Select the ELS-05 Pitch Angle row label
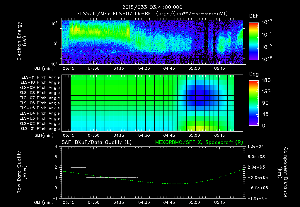The image size is (300, 207). pyautogui.click(x=40, y=108)
